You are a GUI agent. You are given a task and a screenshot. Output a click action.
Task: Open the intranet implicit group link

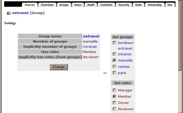click(90, 47)
